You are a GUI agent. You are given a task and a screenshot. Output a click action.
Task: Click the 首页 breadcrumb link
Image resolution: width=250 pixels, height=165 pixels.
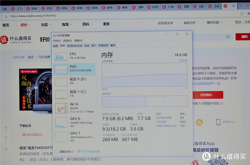(x=31, y=57)
